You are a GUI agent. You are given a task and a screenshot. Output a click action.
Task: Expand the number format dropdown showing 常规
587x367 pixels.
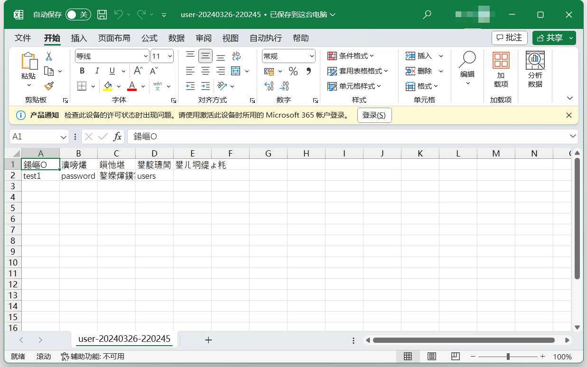(x=312, y=56)
